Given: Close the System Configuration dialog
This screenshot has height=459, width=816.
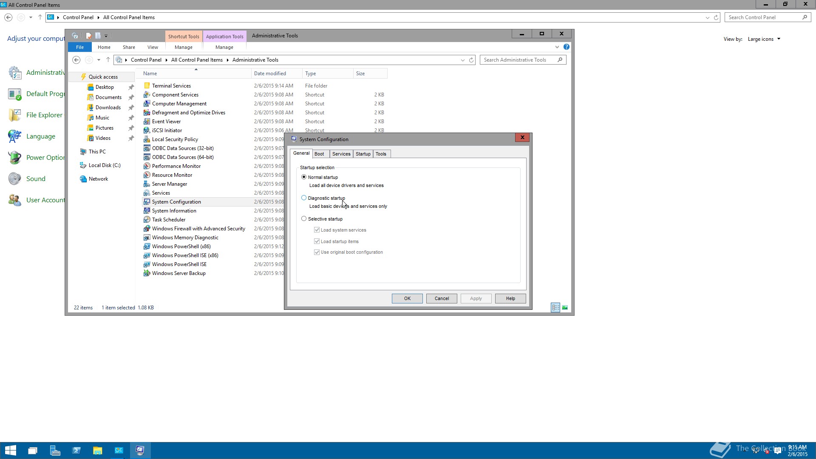Looking at the screenshot, I should click(522, 137).
